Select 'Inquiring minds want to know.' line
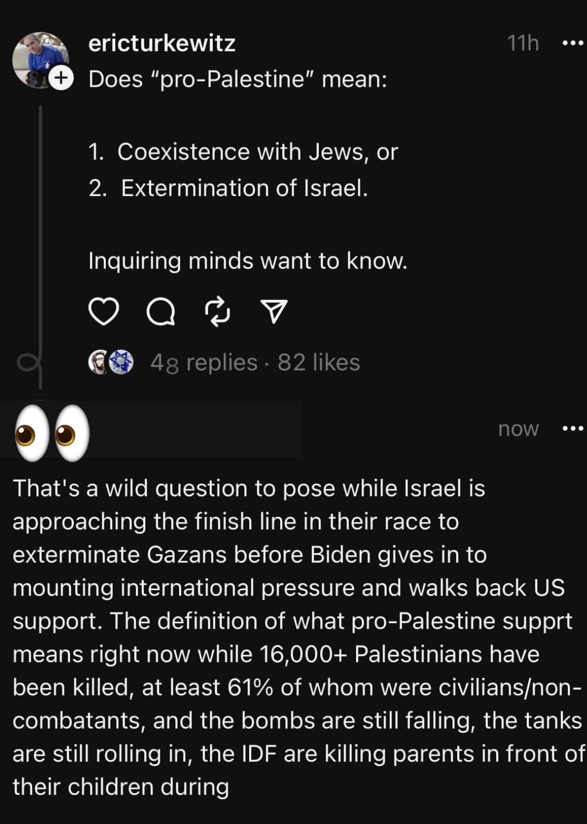587x824 pixels. click(x=248, y=260)
